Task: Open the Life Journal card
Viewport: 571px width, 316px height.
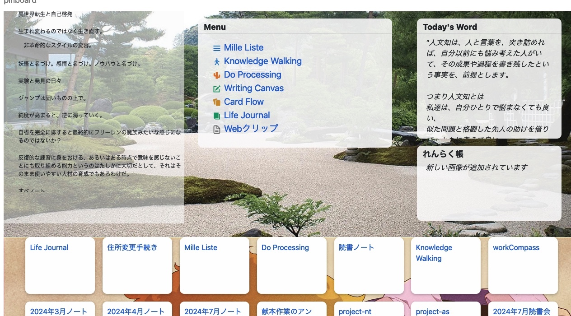Action: pyautogui.click(x=60, y=266)
